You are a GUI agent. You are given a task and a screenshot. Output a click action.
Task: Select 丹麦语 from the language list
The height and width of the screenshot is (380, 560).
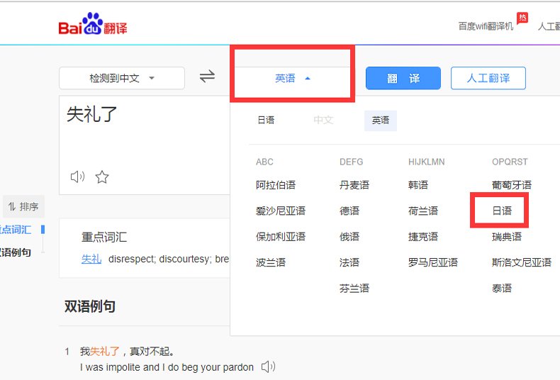point(354,185)
